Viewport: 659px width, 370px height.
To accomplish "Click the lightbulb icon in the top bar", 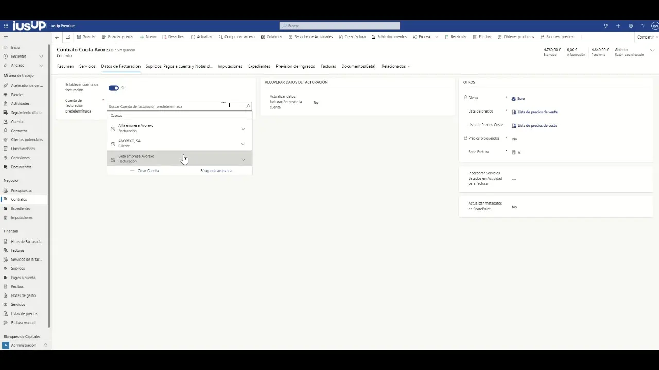I will click(x=605, y=26).
